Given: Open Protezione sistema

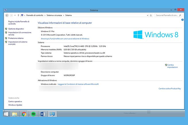Looking at the screenshot, I should 16,38.
